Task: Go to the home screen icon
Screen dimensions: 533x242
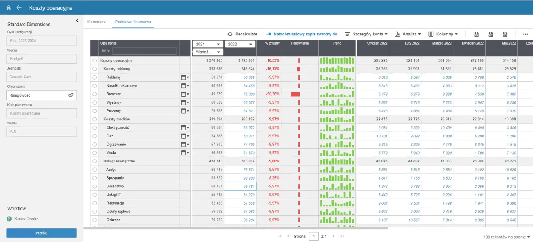Action: pos(8,8)
